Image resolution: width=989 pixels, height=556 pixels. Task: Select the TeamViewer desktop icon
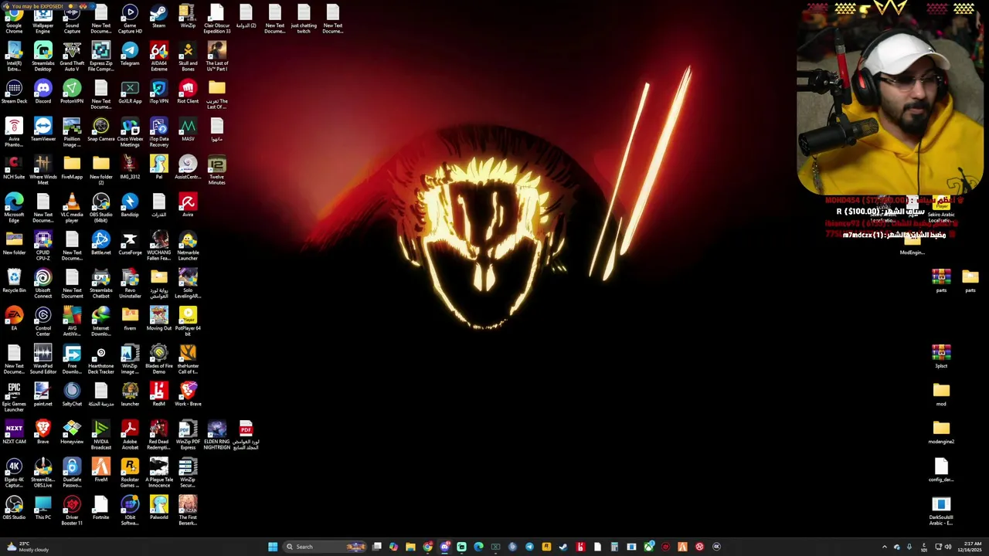point(43,131)
